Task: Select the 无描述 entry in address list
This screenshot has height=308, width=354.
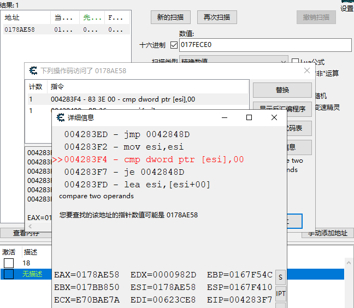Action: (32, 274)
